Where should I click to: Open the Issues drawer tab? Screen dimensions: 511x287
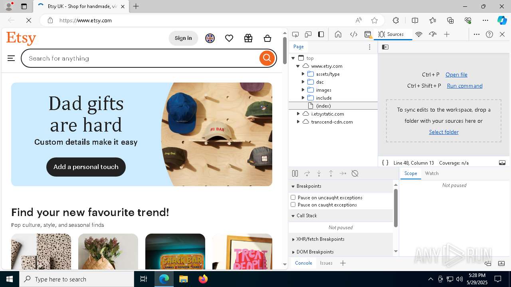[326, 263]
